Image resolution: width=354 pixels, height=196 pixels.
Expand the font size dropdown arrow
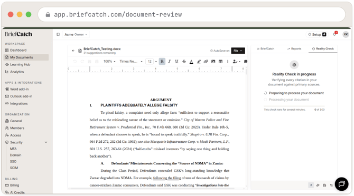pyautogui.click(x=156, y=62)
